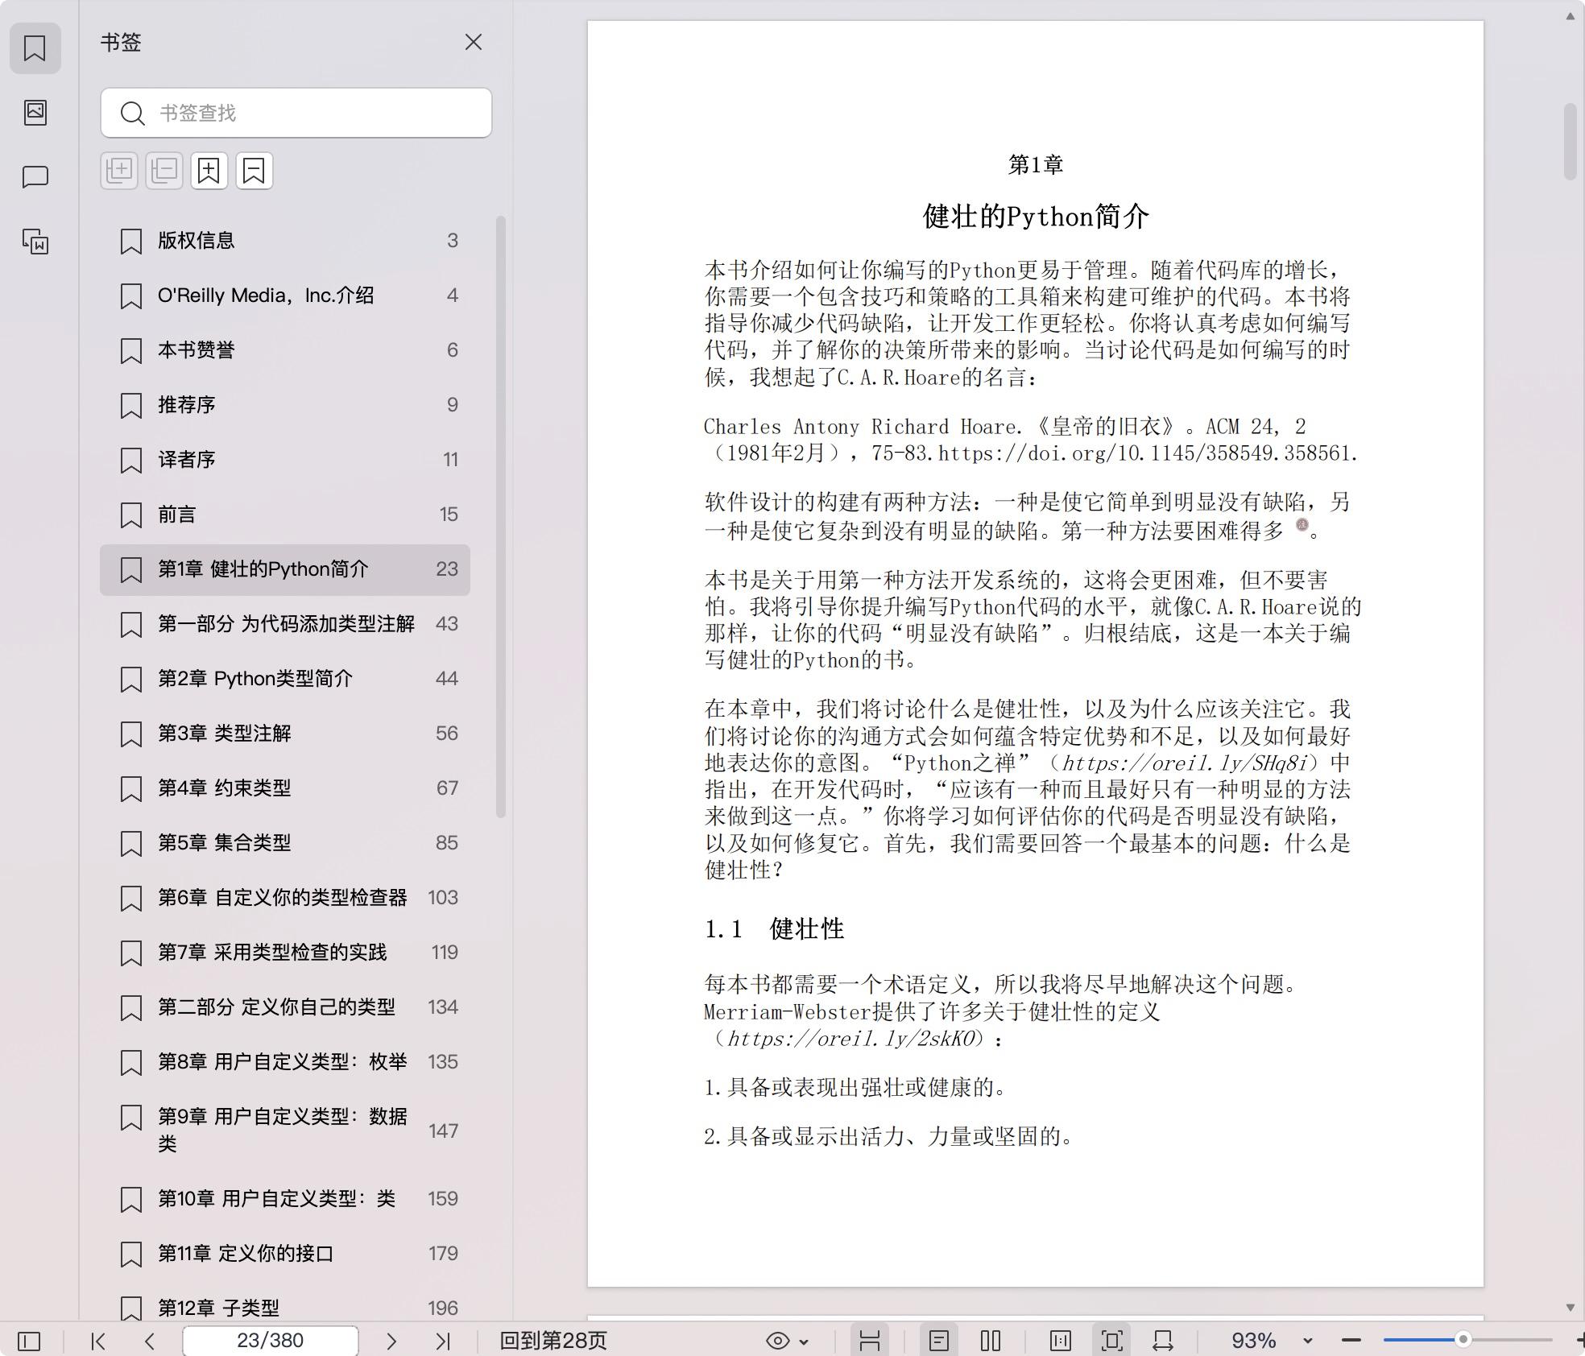The width and height of the screenshot is (1585, 1356).
Task: Click the bookmark list scrollbar
Action: [x=501, y=517]
